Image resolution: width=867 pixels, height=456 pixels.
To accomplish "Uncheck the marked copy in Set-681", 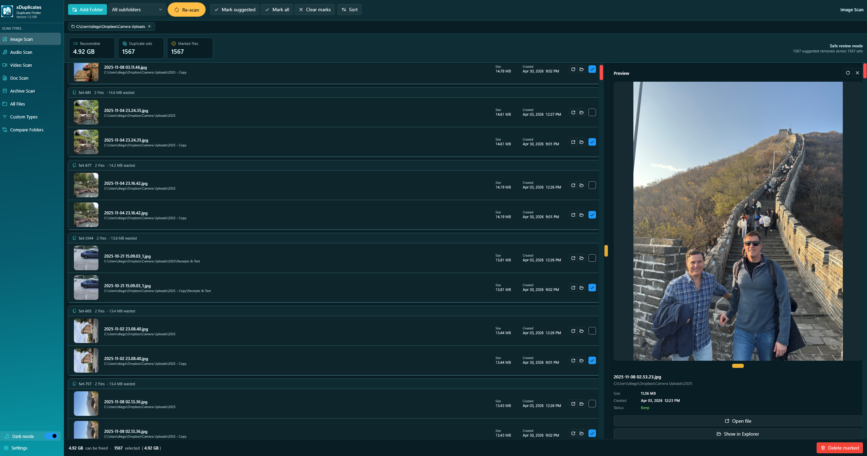I will [592, 142].
